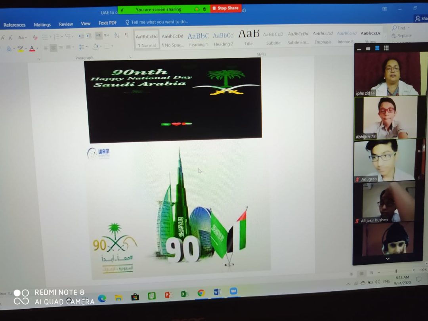Apply the Subtle Emphasis style
The image size is (428, 321).
(x=298, y=38)
